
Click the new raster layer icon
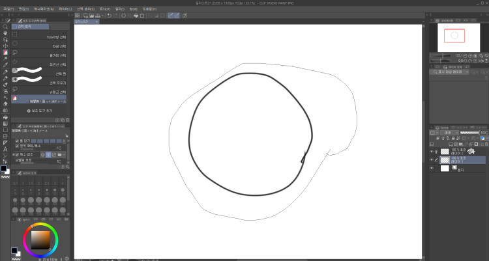451,144
